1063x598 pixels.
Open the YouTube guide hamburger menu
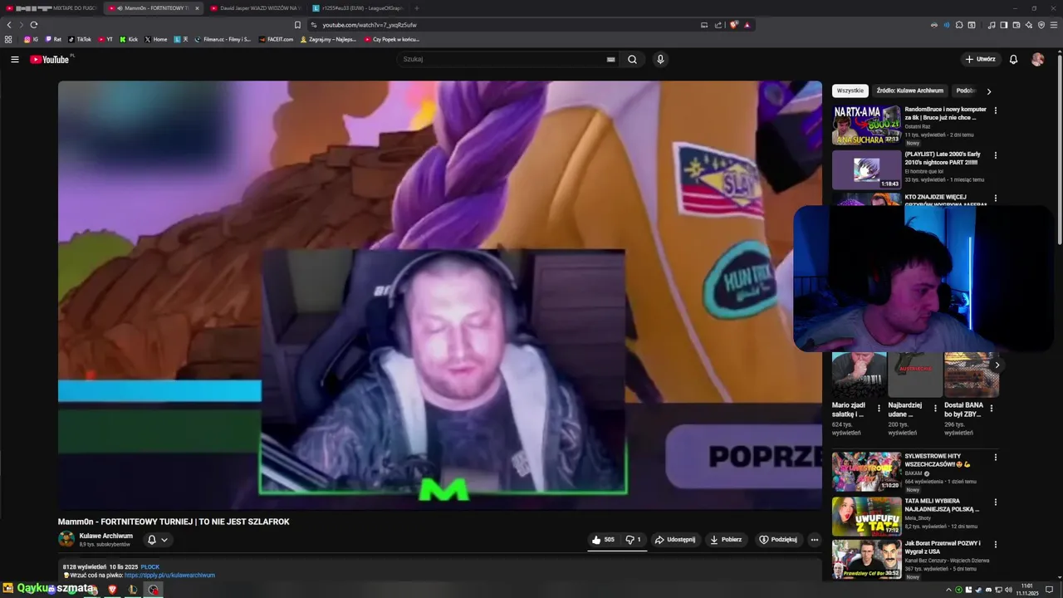tap(14, 59)
